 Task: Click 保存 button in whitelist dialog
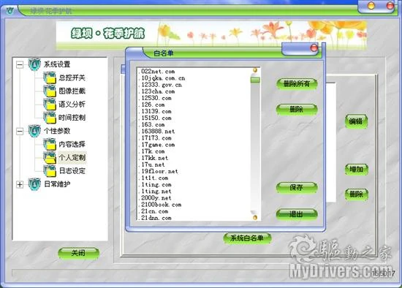pyautogui.click(x=297, y=187)
